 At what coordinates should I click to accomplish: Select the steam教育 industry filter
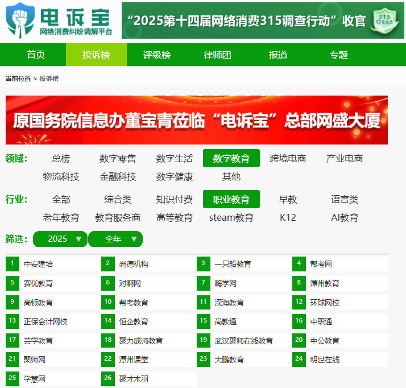click(x=231, y=217)
